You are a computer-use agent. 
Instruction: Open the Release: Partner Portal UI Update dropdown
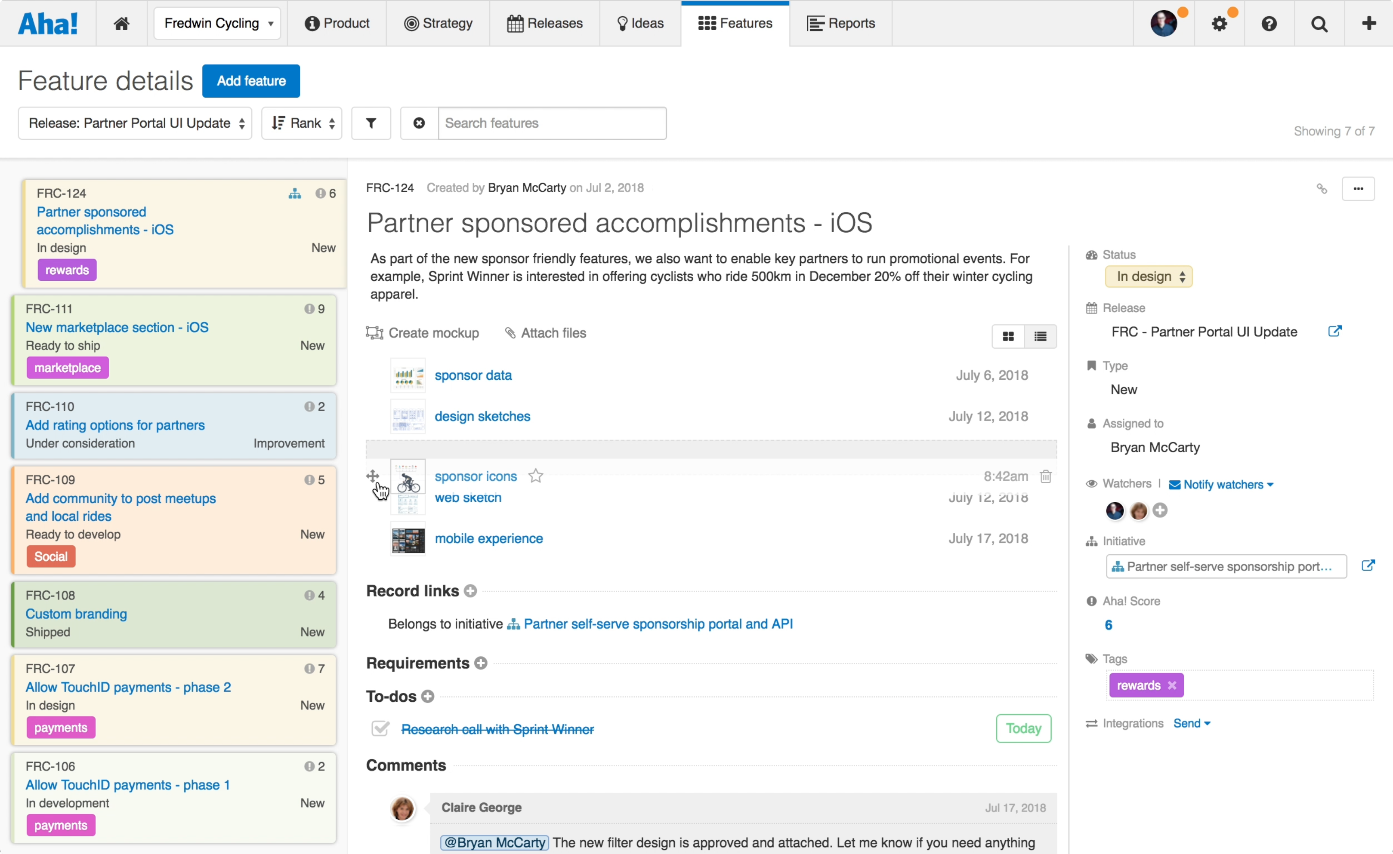click(135, 123)
